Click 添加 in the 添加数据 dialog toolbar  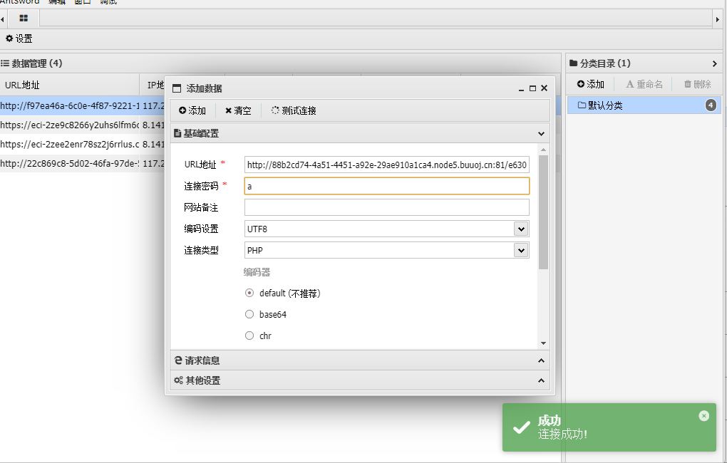point(192,110)
